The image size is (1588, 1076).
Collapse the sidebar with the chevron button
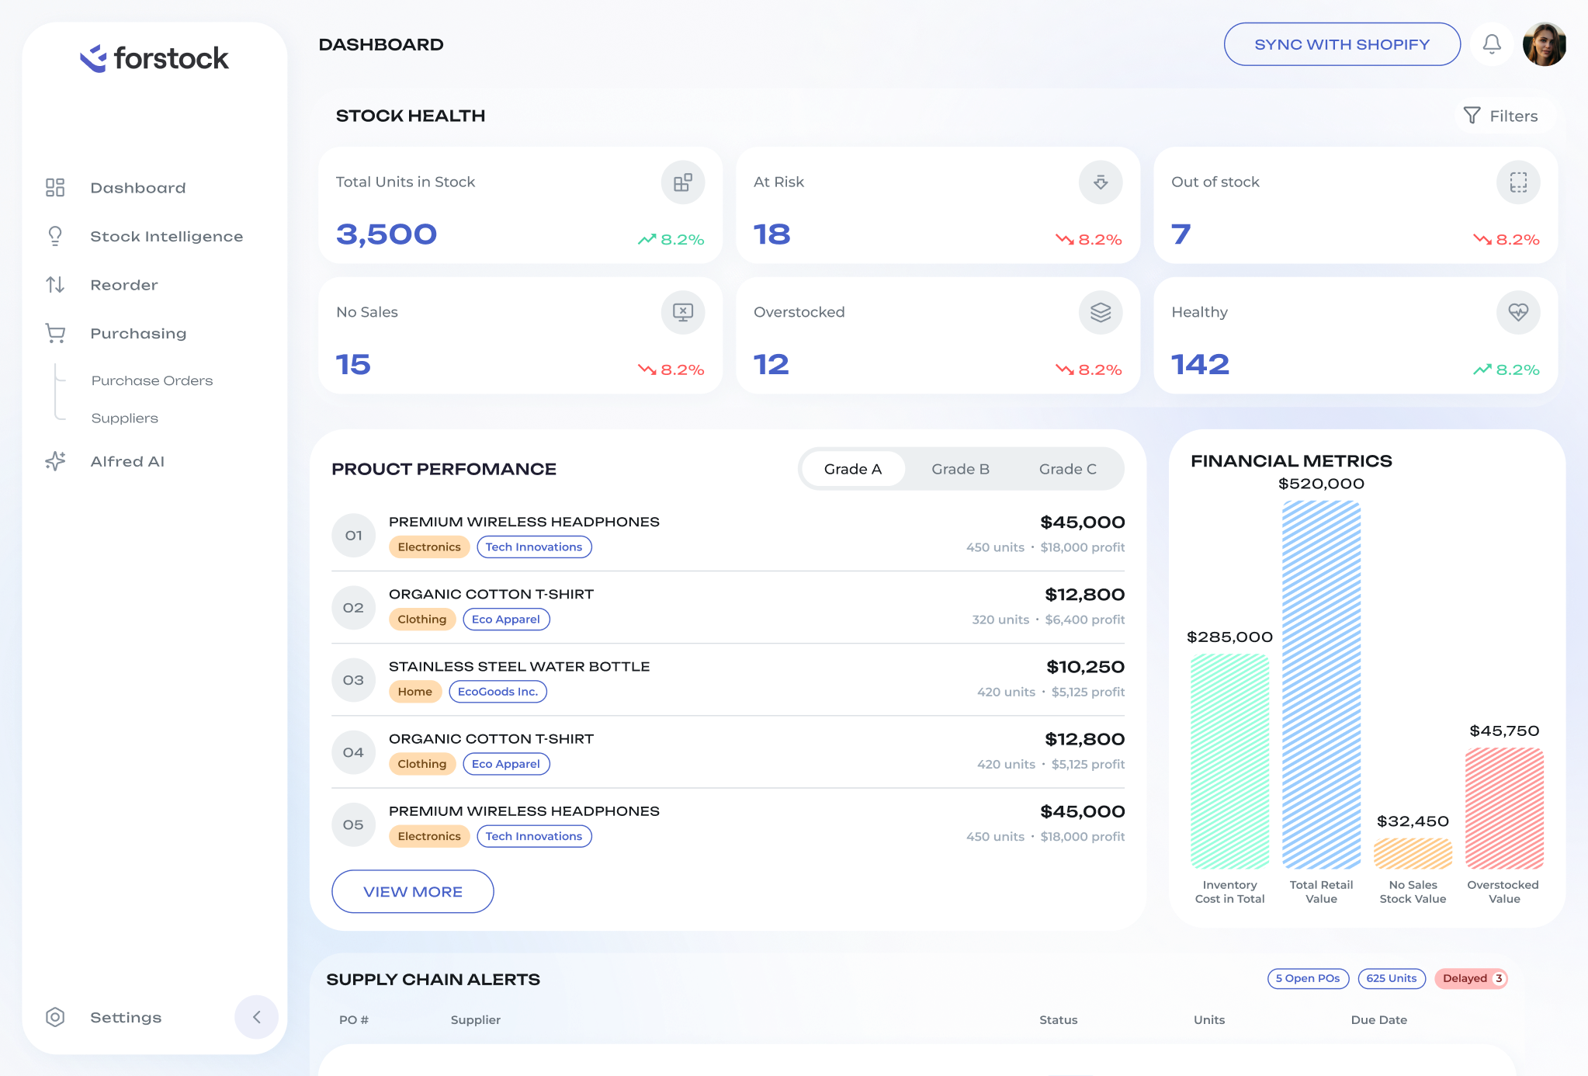coord(256,1017)
